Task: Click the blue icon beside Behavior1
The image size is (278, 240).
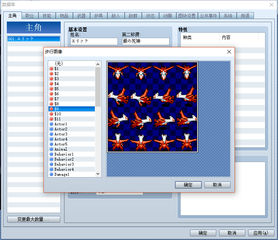Action: coord(51,154)
